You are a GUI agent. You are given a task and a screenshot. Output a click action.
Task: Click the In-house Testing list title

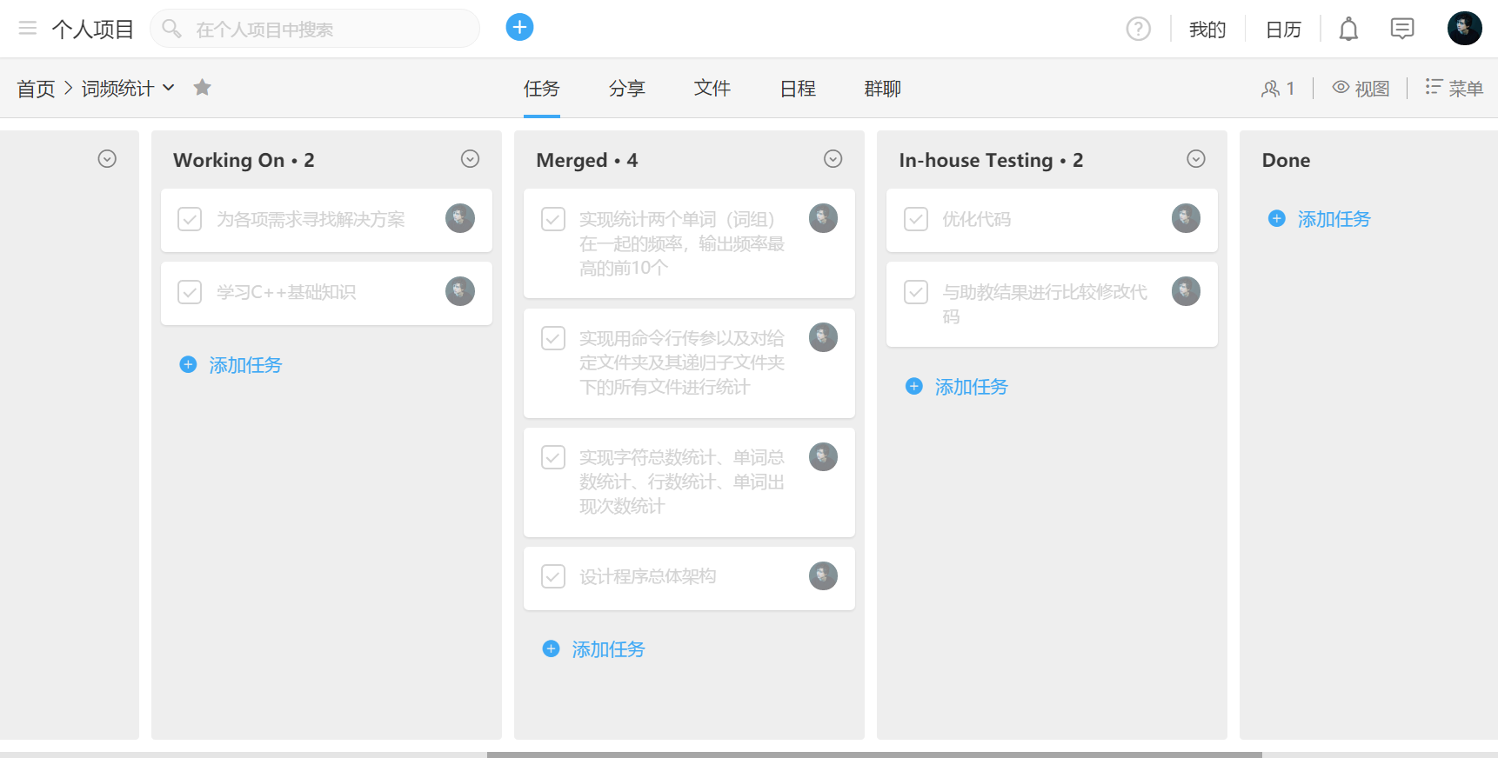tap(991, 160)
